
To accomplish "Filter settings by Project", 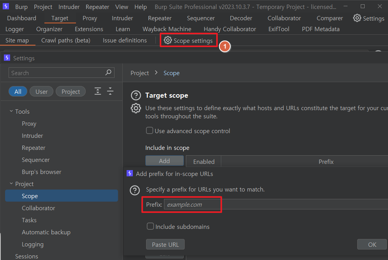I will (x=71, y=91).
